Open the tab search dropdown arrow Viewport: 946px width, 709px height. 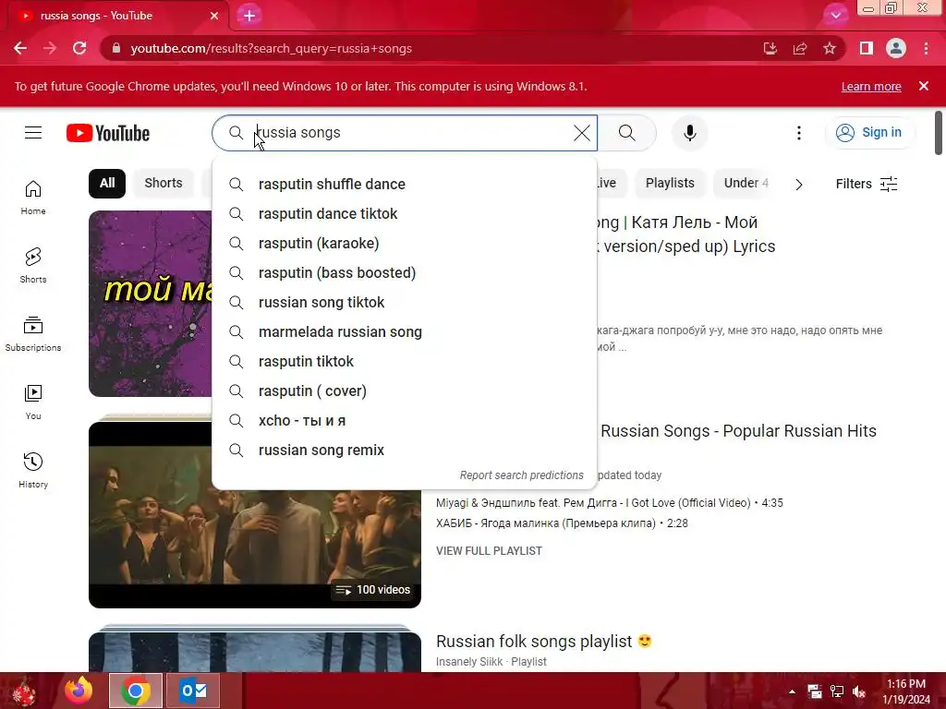tap(835, 16)
